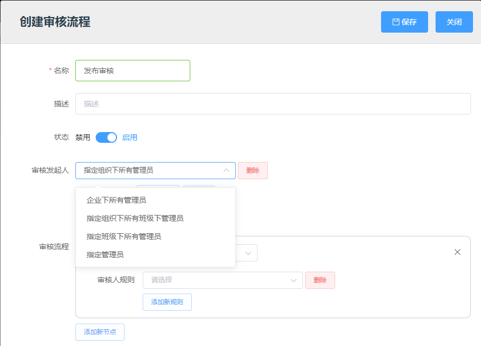Viewport: 481px width, 346px height.
Task: Click 保存 to save the workflow
Action: (405, 21)
